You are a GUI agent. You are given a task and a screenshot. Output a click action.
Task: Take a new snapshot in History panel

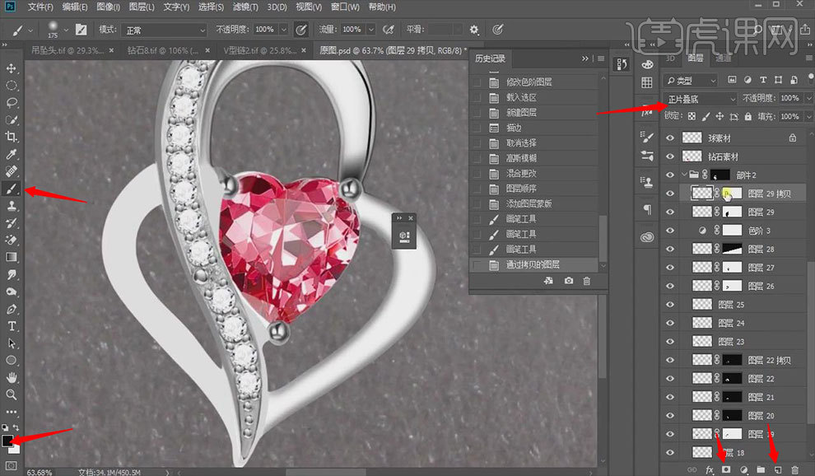tap(569, 281)
